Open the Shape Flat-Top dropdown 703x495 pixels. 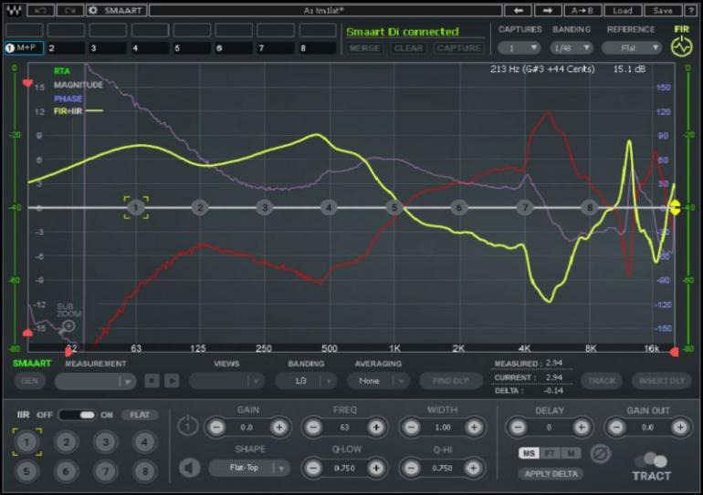coord(250,469)
